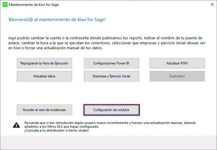
Task: Click the Bienvenid@ al mantenimiento heading
Action: tap(57, 20)
